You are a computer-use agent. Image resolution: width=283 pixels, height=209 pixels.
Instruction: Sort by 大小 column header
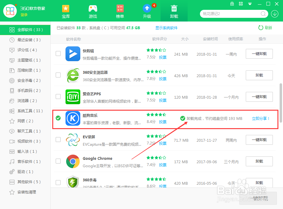coord(185,39)
